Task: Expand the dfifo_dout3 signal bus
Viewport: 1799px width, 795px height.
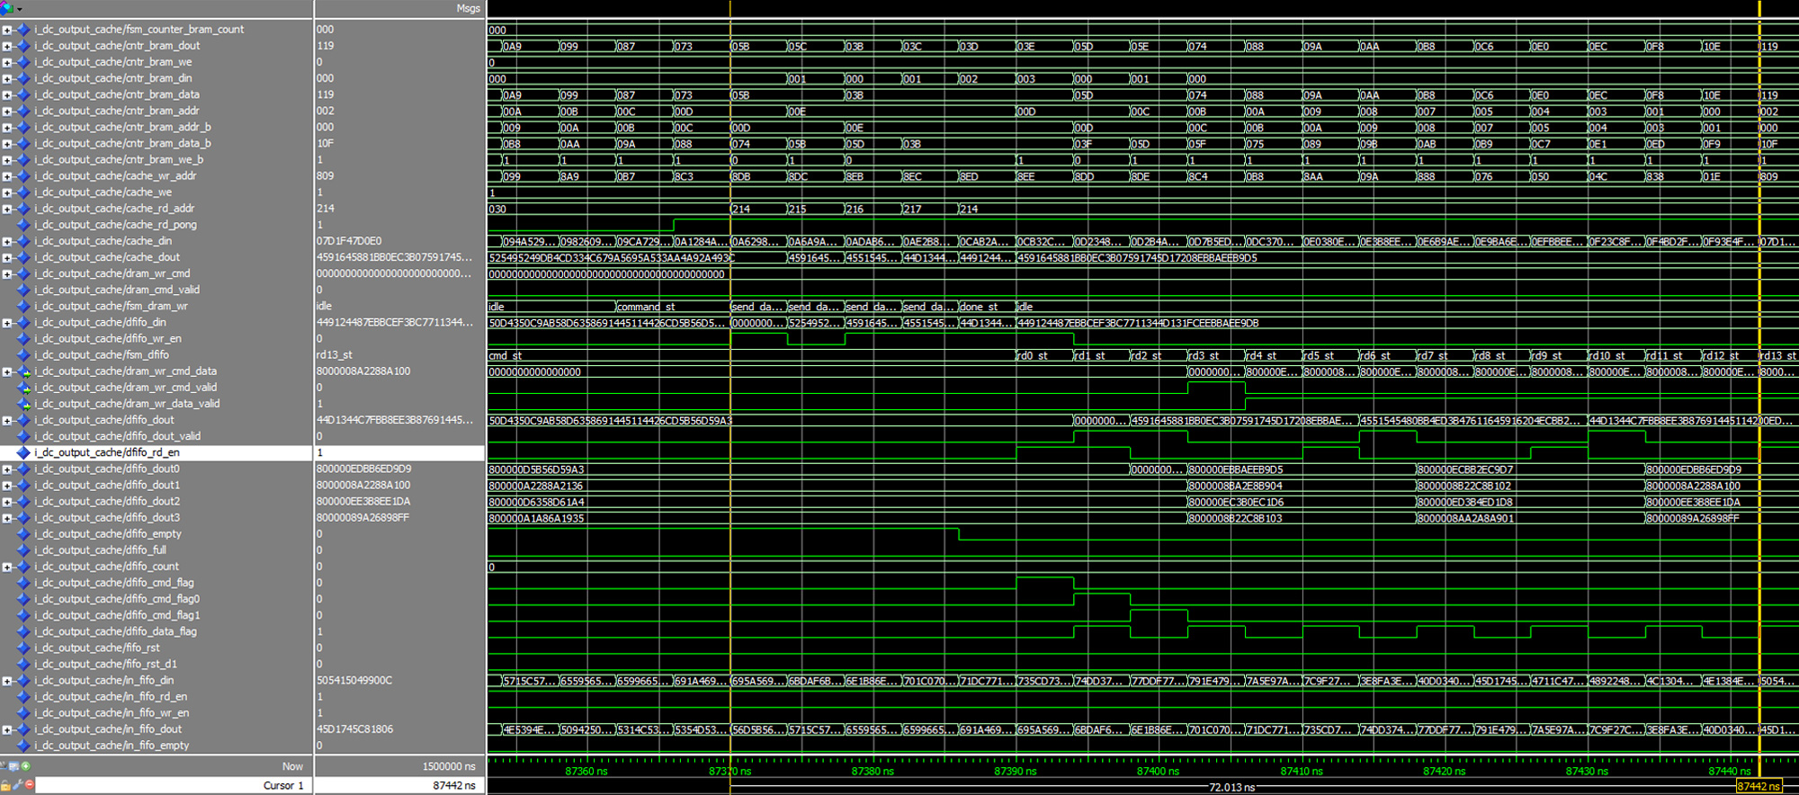Action: point(7,518)
